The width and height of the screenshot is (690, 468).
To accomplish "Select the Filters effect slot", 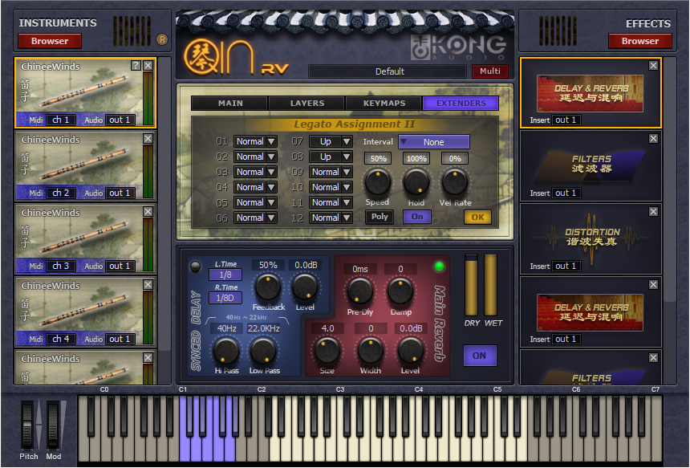I will [591, 165].
